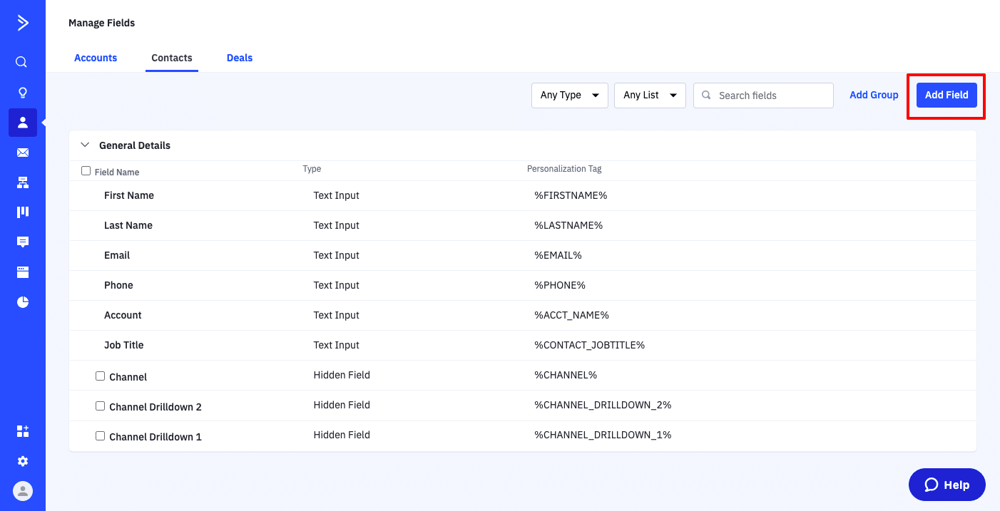This screenshot has height=511, width=1000.
Task: Click the %EMAIL% personalization tag
Action: 558,255
